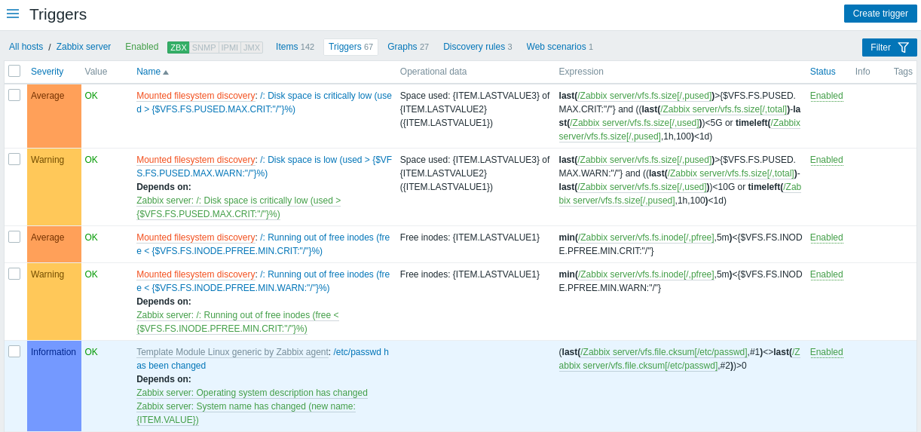Viewport: 921px width, 432px height.
Task: Click Info column header
Action: click(862, 72)
